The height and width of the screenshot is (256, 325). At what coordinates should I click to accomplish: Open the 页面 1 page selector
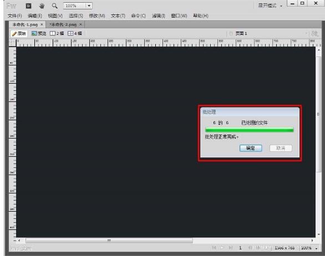pyautogui.click(x=268, y=34)
